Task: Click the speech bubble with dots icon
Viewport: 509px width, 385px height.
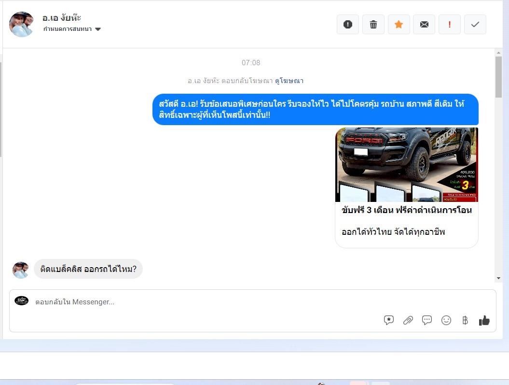Action: click(x=427, y=320)
